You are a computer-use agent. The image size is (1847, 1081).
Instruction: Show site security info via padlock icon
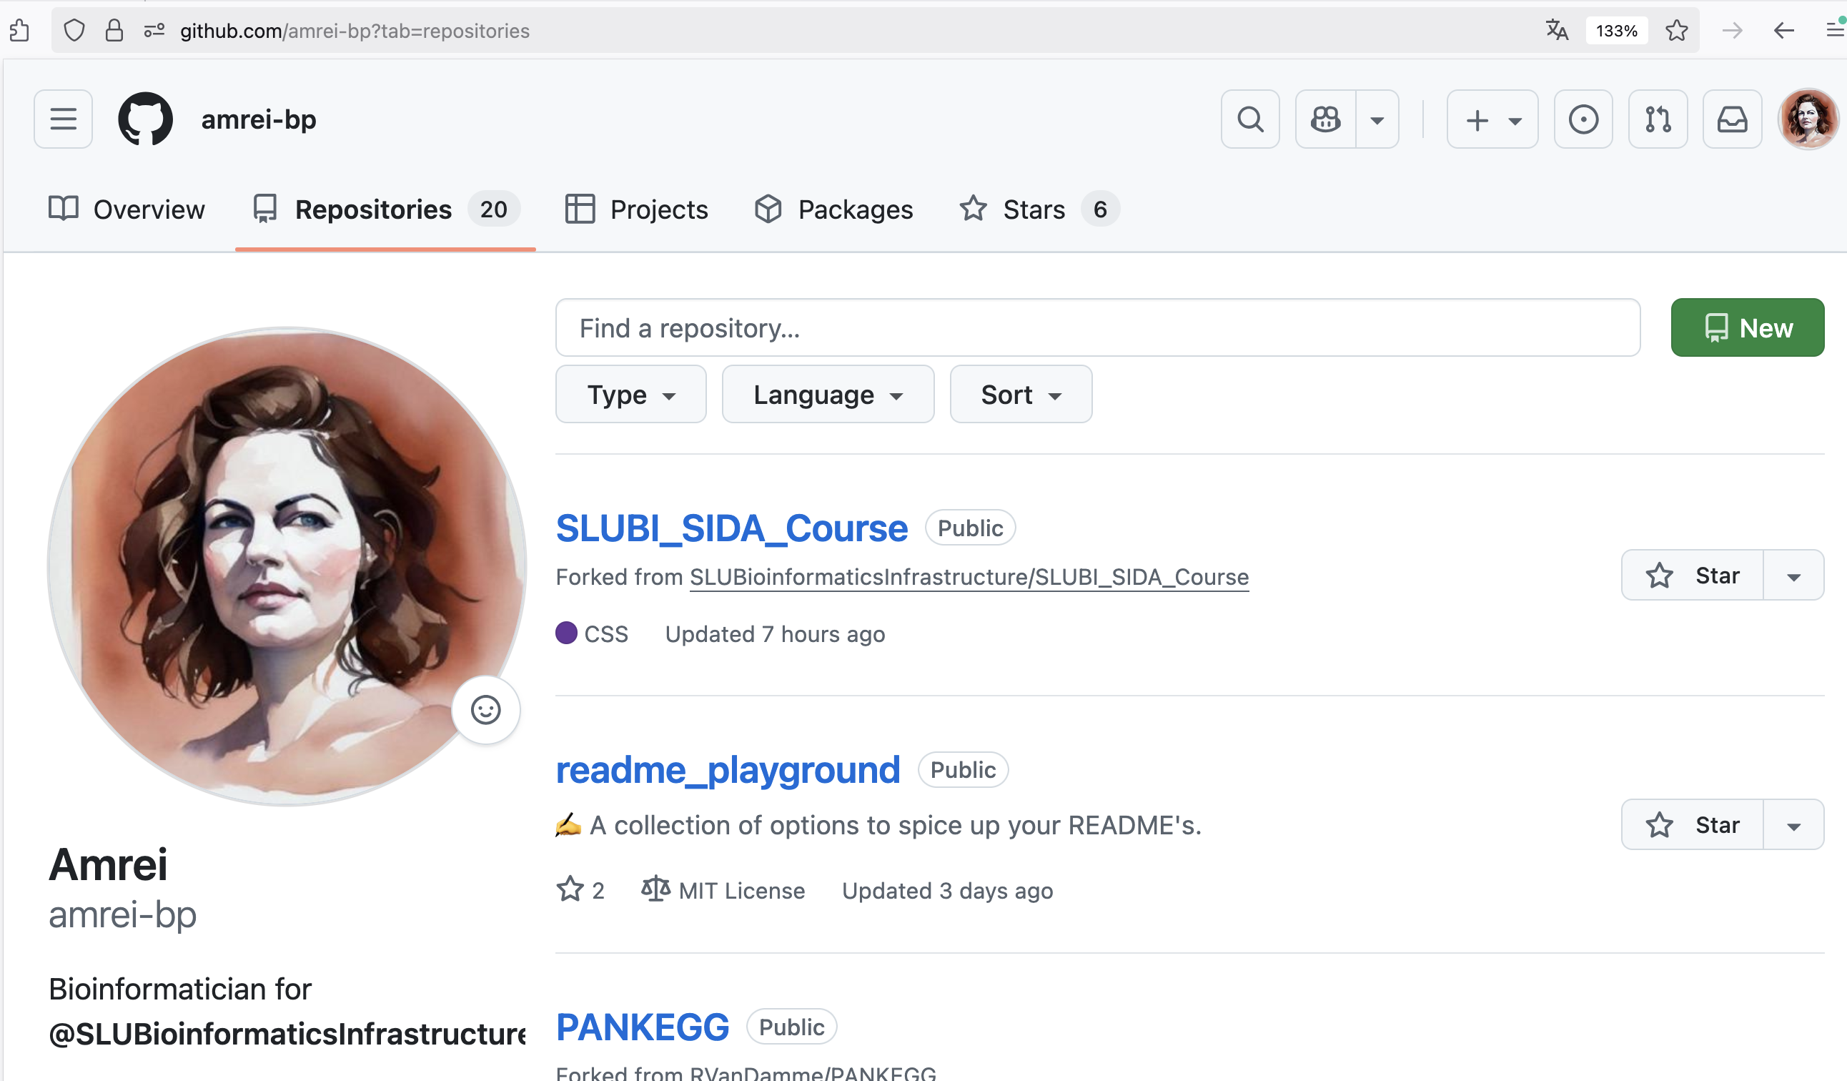point(114,30)
